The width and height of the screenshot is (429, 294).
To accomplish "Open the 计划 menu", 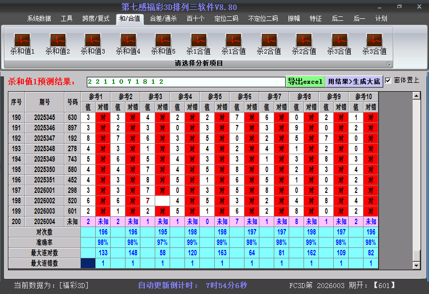I will tap(381, 19).
